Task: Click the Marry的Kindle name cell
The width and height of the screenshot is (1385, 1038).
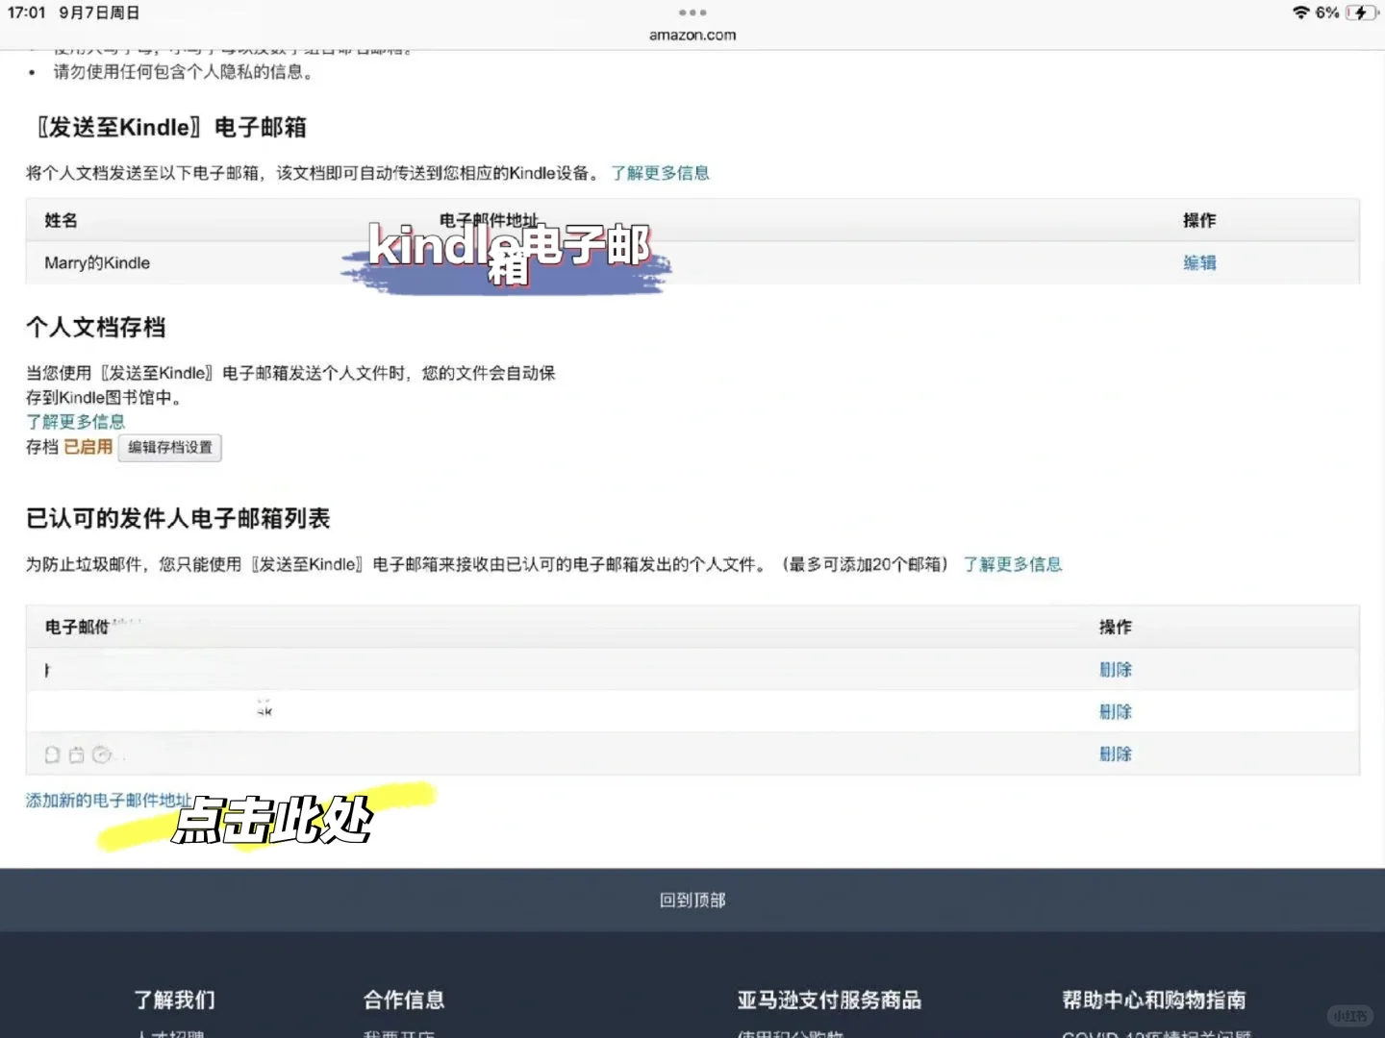Action: tap(97, 262)
